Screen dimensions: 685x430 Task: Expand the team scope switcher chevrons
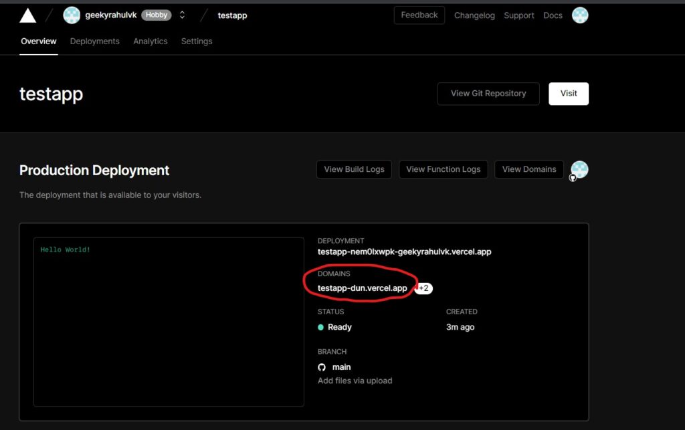(x=182, y=15)
